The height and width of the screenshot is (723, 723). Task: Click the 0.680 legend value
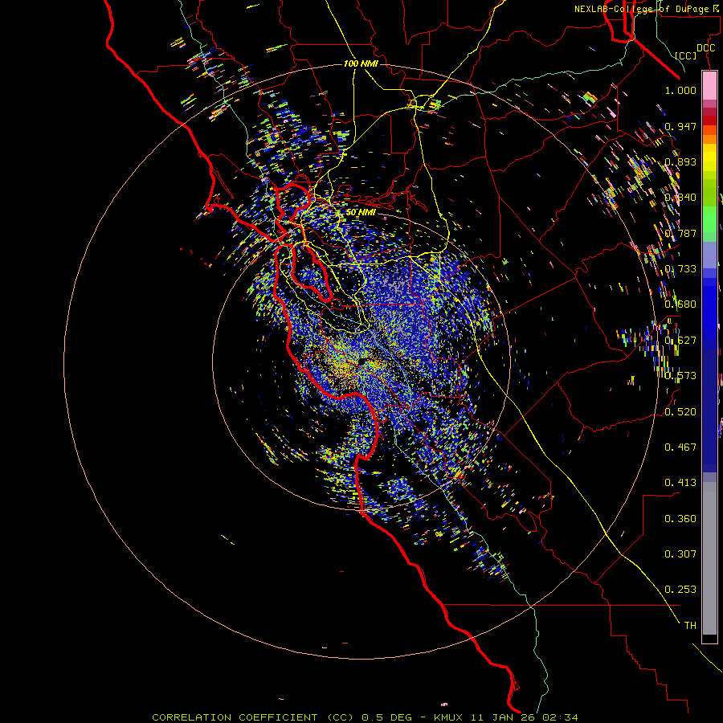point(680,304)
